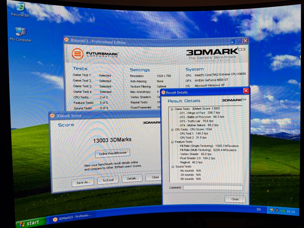The height and width of the screenshot is (228, 304).
Task: Click the 3DMark Score window title icon
Action: coord(52,116)
